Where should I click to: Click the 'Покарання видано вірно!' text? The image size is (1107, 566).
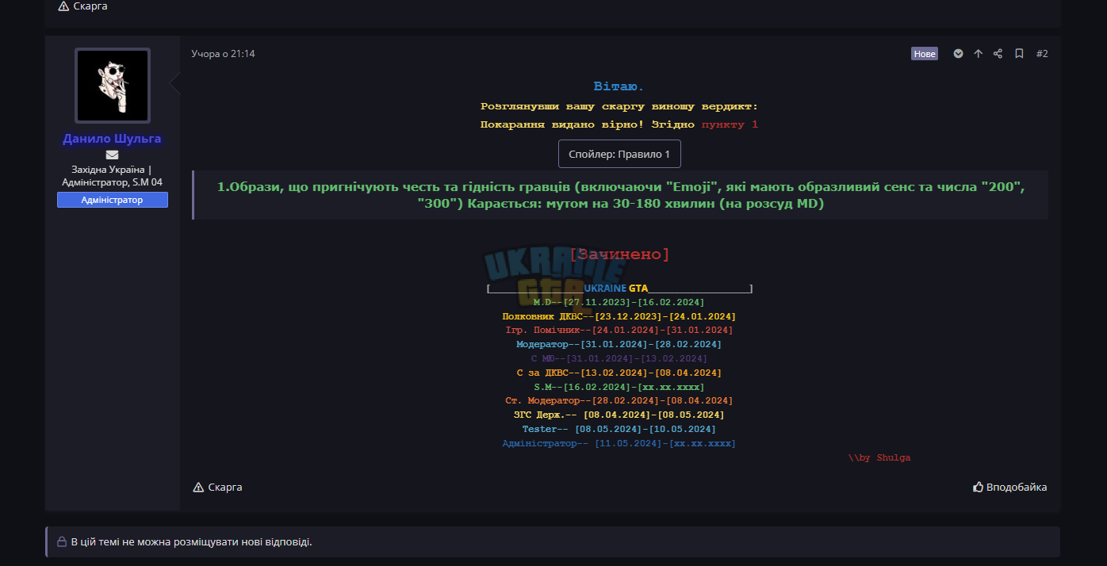[562, 124]
